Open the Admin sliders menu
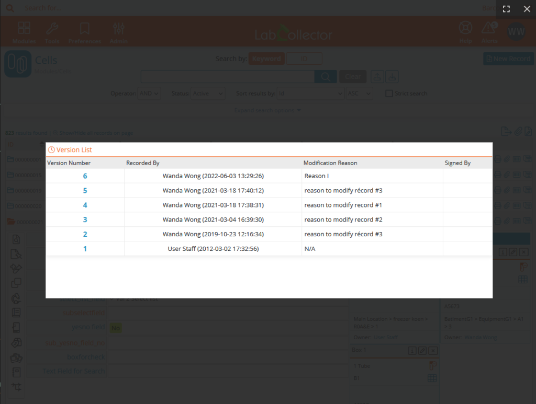536x404 pixels. [x=119, y=32]
